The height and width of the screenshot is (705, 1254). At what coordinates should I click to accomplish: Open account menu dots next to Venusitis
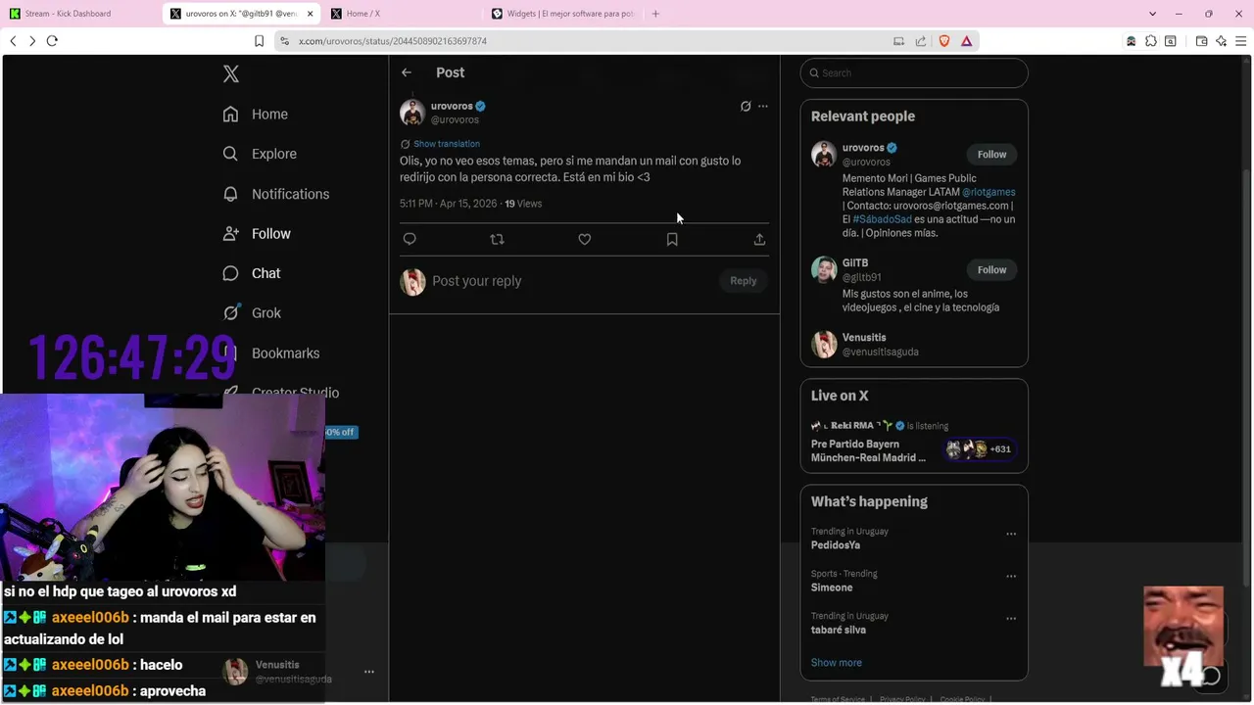point(369,672)
